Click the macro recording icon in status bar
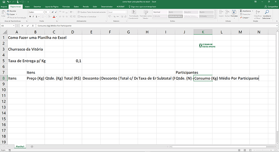 pos(10,150)
